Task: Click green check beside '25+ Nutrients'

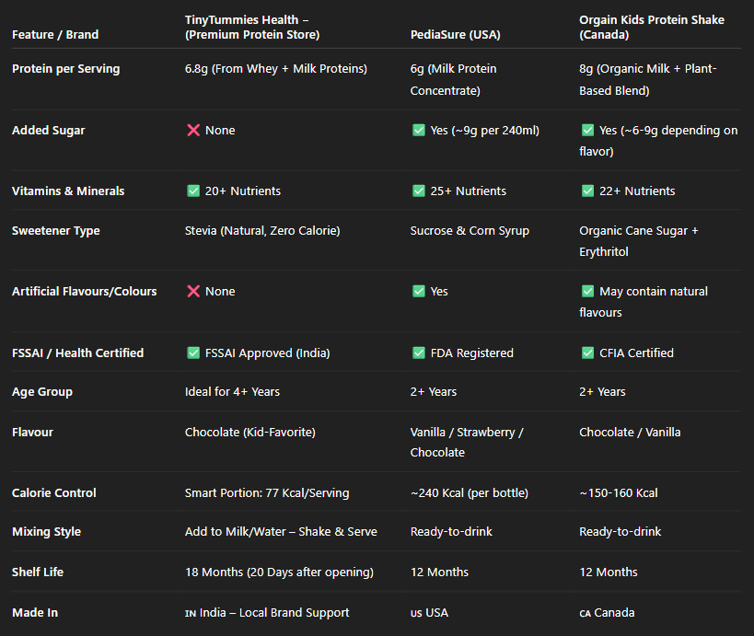Action: [419, 191]
